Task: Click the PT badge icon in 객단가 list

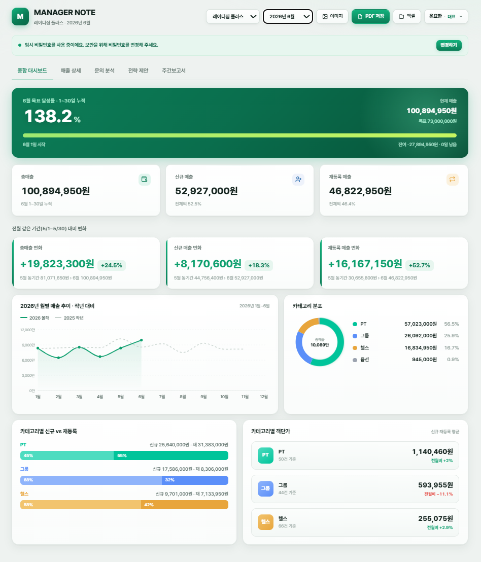Action: 265,455
